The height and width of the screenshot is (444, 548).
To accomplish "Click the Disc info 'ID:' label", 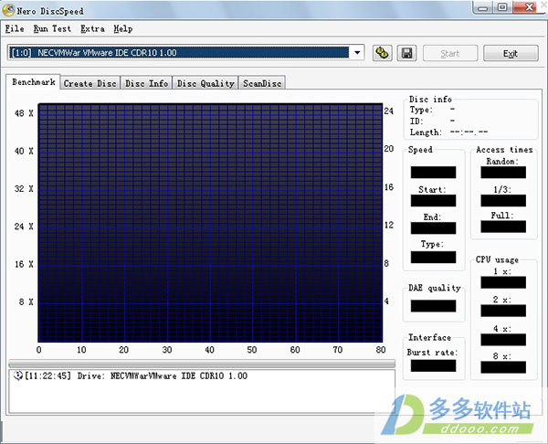I will [416, 121].
